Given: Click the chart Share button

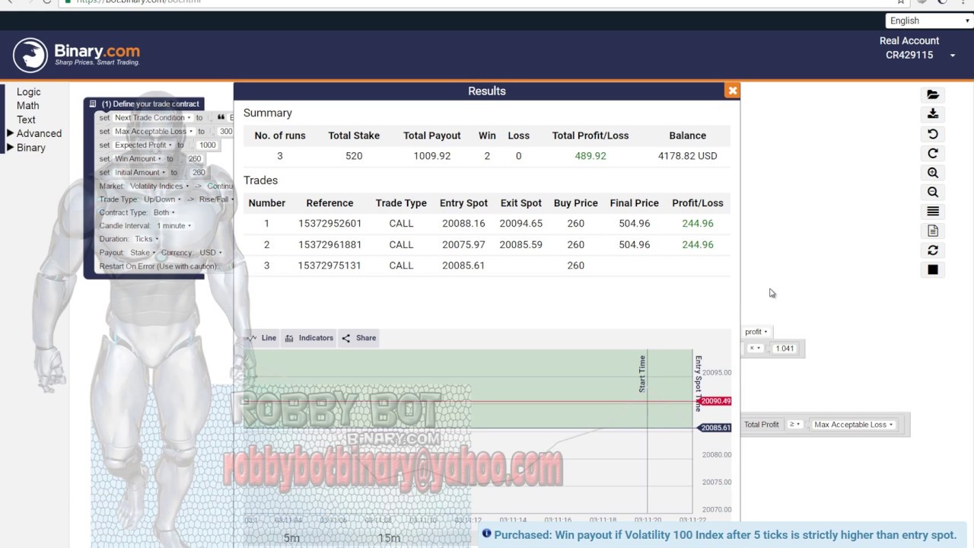Looking at the screenshot, I should [x=359, y=338].
